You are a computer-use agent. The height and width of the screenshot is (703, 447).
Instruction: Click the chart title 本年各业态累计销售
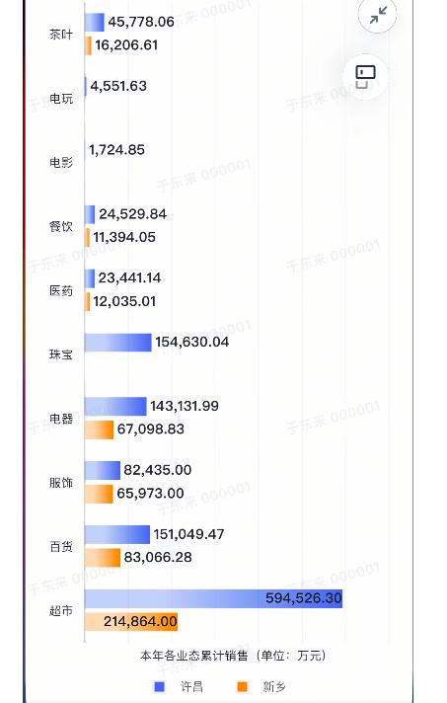(194, 656)
